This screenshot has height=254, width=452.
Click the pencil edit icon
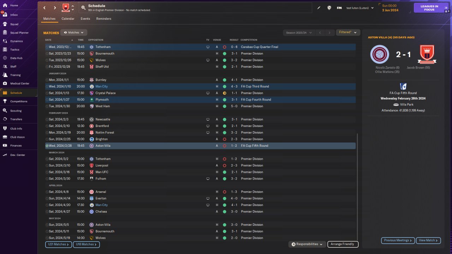click(x=319, y=8)
